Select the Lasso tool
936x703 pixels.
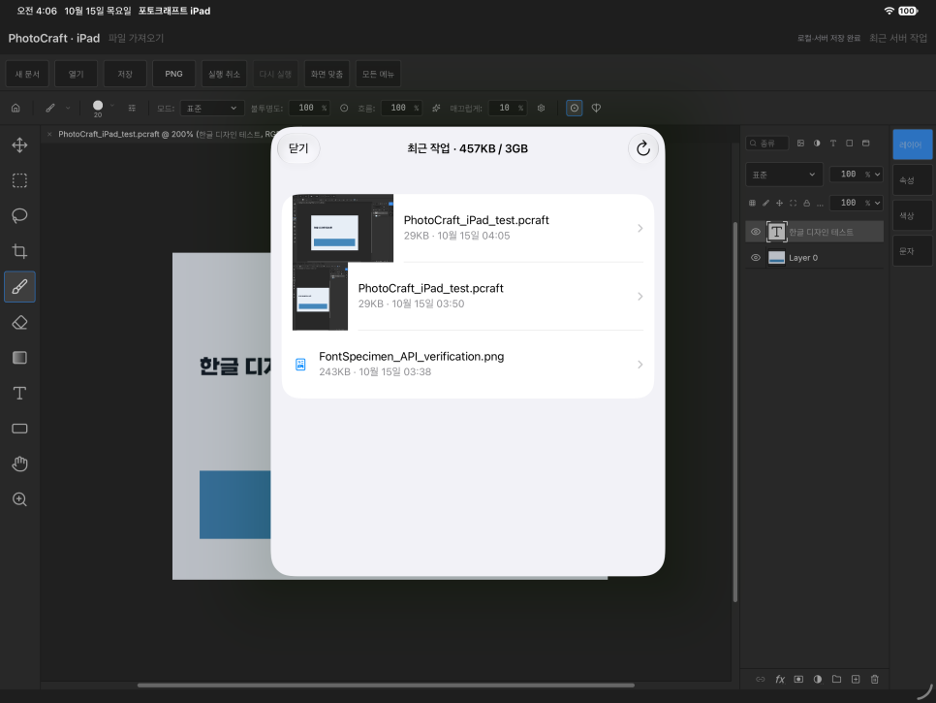[x=19, y=215]
